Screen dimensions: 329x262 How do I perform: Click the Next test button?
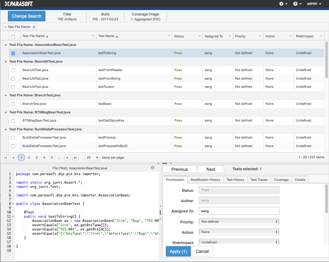click(x=211, y=169)
